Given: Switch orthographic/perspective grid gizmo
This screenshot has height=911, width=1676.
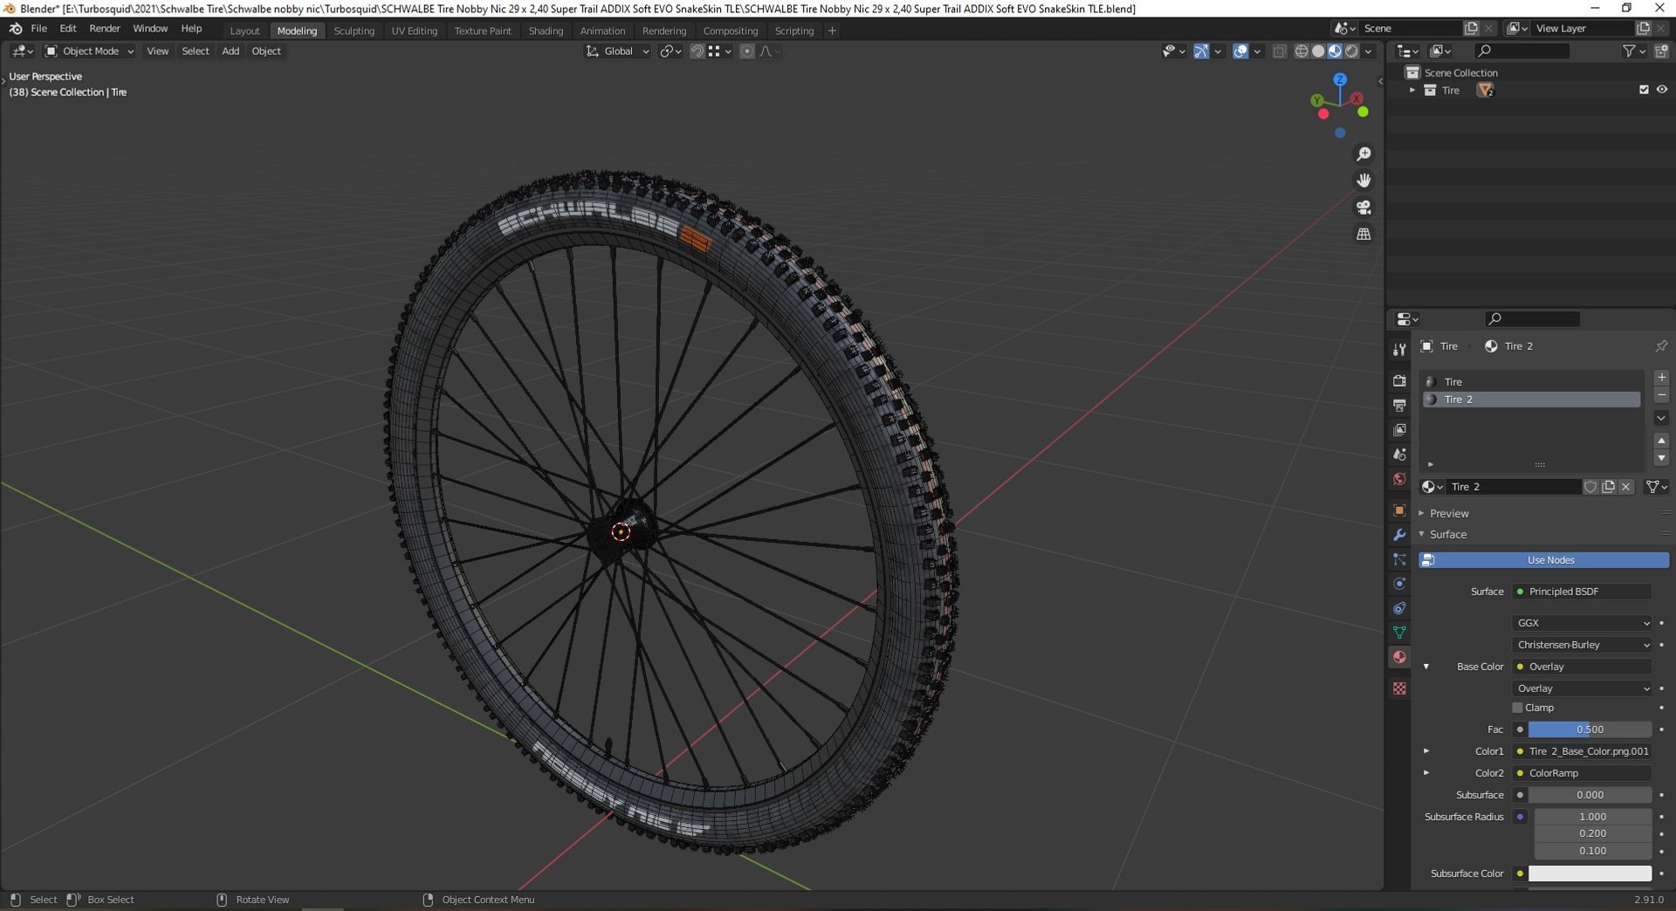Looking at the screenshot, I should (x=1363, y=235).
